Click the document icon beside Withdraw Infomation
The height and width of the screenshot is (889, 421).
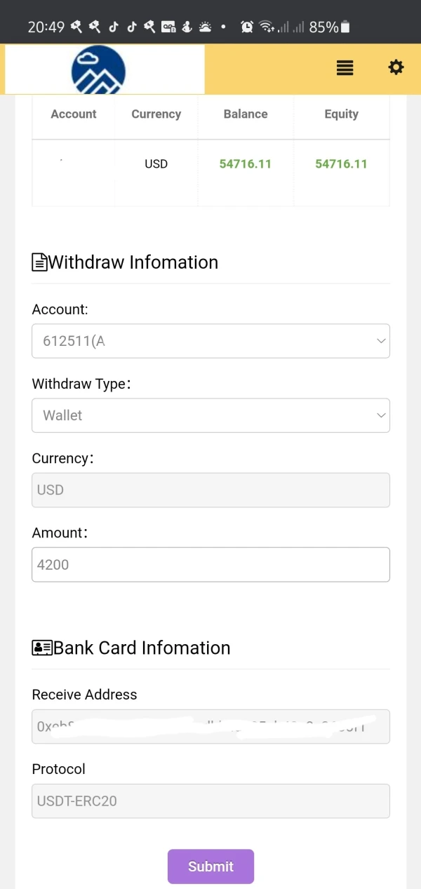click(x=39, y=262)
